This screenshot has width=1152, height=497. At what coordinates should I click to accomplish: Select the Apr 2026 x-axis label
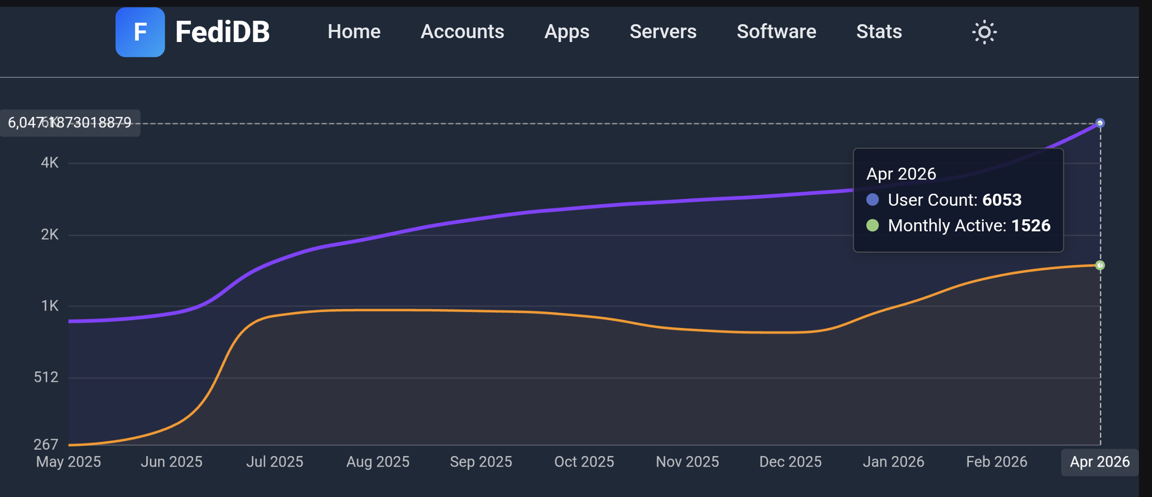[x=1099, y=462]
